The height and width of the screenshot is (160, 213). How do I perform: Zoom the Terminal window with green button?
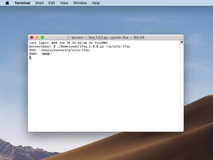[x=42, y=38]
